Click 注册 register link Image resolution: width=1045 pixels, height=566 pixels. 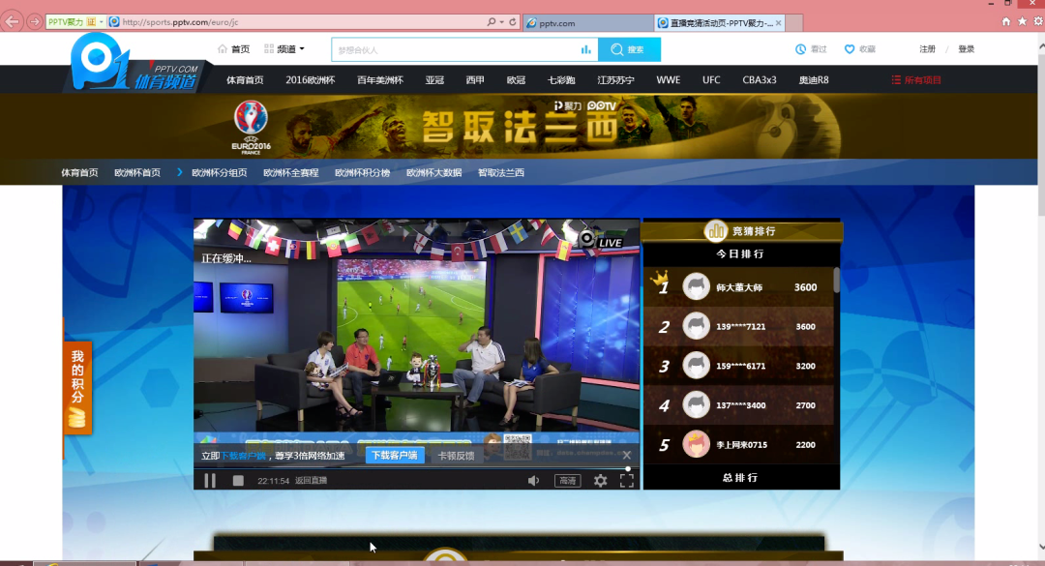pyautogui.click(x=927, y=49)
